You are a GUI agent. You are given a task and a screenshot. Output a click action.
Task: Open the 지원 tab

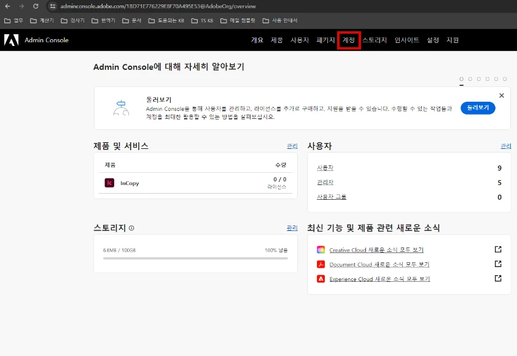click(453, 40)
